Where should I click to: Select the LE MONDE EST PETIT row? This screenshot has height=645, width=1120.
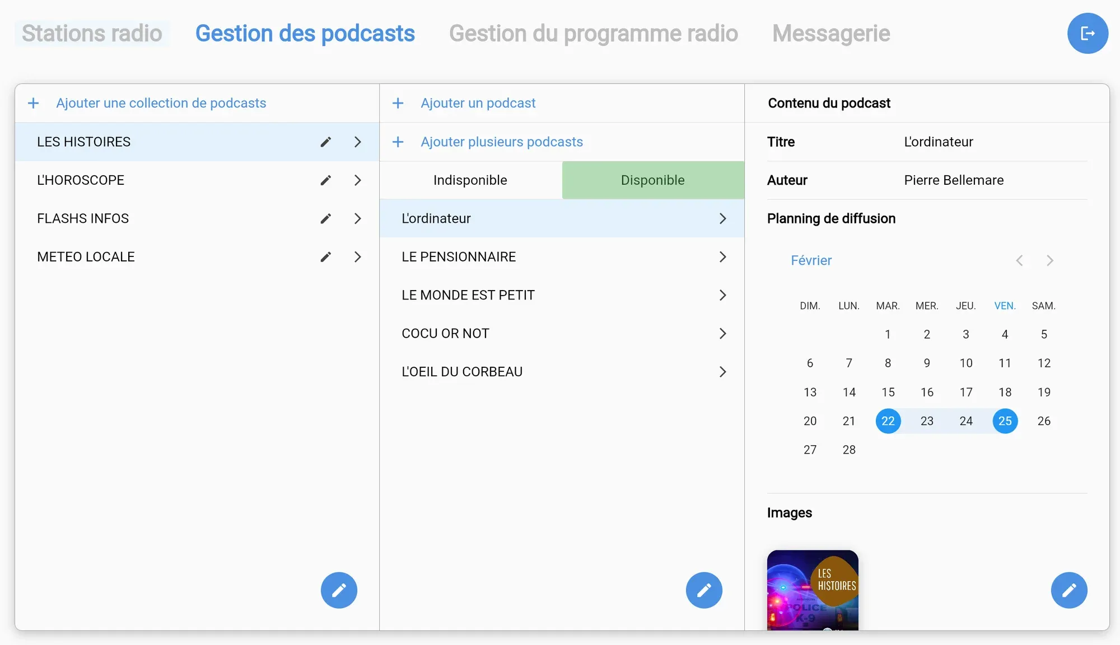click(x=562, y=296)
